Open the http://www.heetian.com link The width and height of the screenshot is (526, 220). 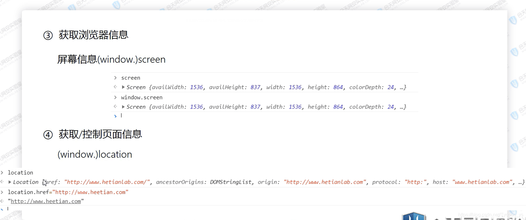[x=46, y=201]
